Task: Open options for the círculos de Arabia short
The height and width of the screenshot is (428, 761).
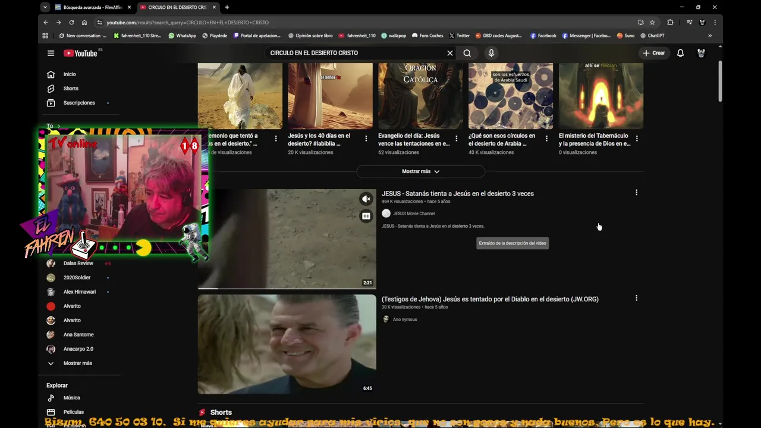Action: point(546,139)
